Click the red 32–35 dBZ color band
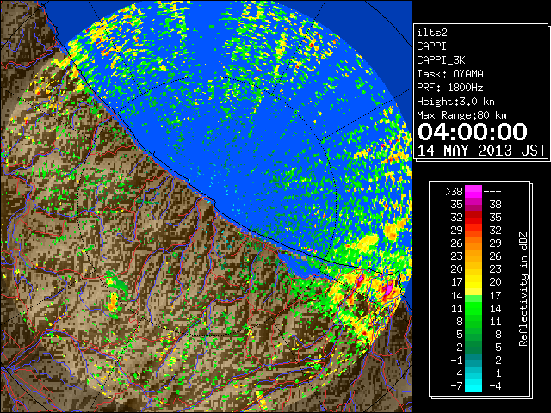551x413 pixels. pyautogui.click(x=474, y=218)
